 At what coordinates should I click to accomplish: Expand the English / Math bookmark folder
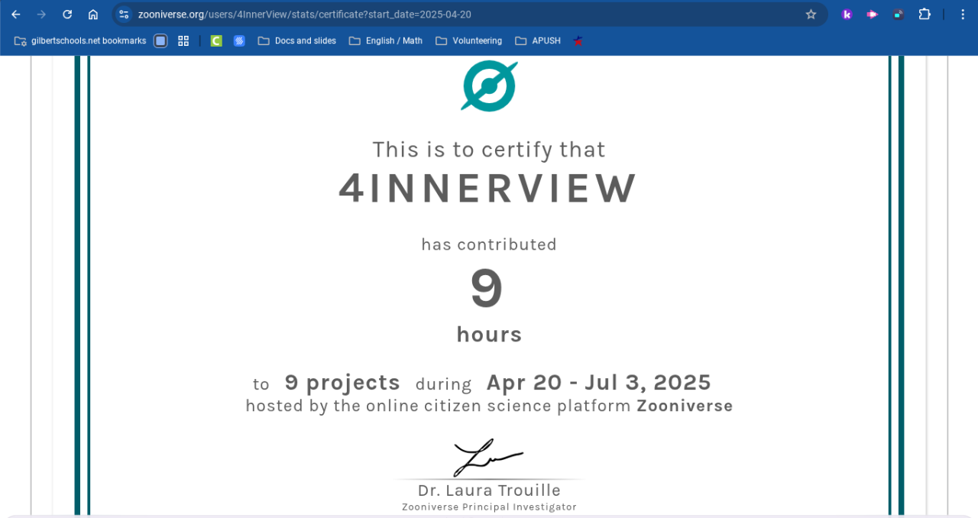click(x=385, y=40)
